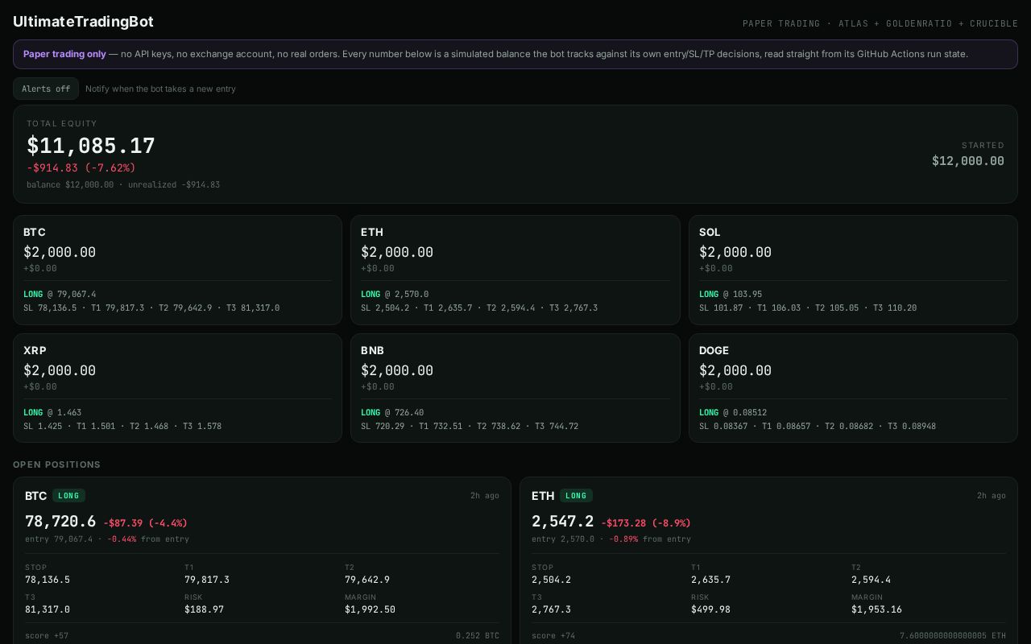Click LONG @ 726.40 in BNB card
Screen dimensions: 1031x644
pyautogui.click(x=392, y=412)
